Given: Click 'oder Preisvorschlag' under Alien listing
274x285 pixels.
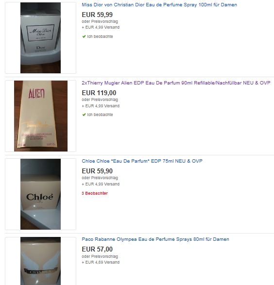Looking at the screenshot, I should point(100,100).
